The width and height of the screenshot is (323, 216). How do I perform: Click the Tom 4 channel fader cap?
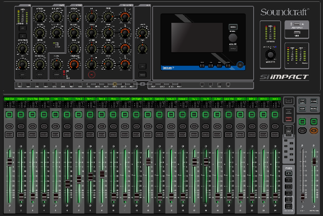[102, 174]
